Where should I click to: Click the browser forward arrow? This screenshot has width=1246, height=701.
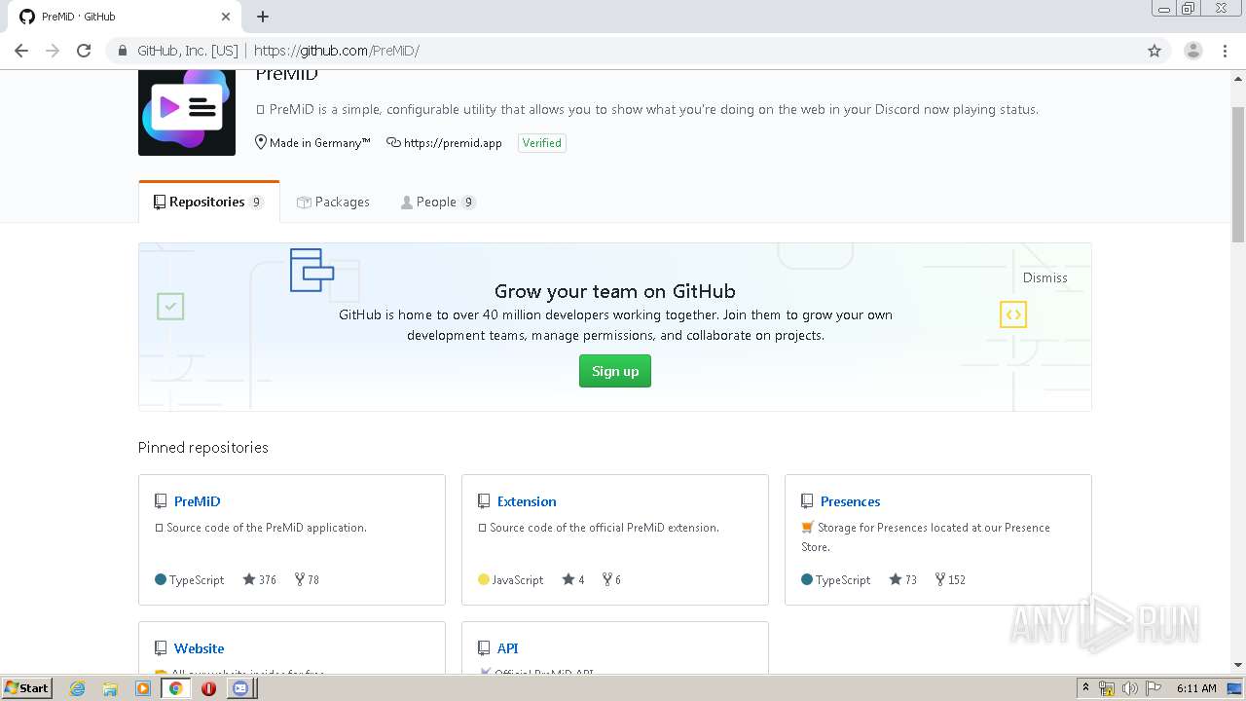tap(53, 51)
